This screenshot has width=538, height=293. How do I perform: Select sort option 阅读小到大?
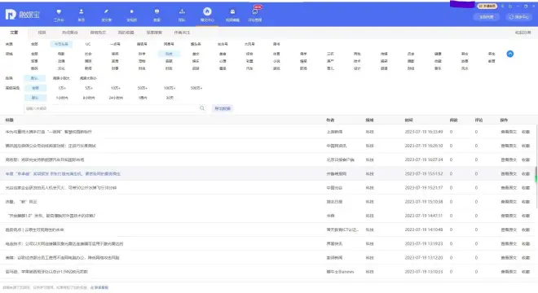(x=61, y=78)
